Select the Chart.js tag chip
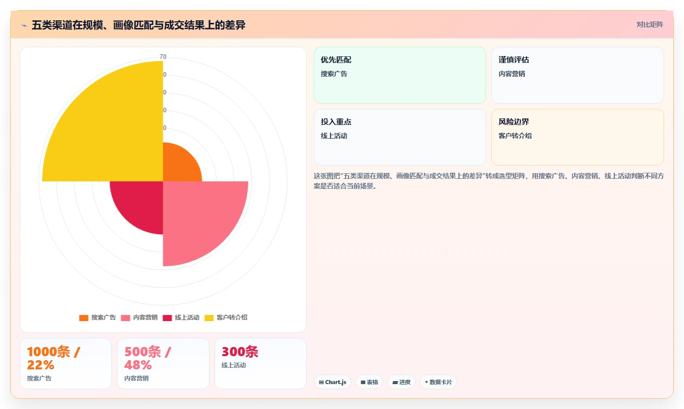This screenshot has height=409, width=684. tap(333, 382)
